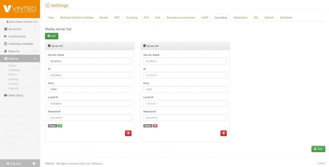
Task: Click the Server #4 IP input field
Action: point(185,75)
